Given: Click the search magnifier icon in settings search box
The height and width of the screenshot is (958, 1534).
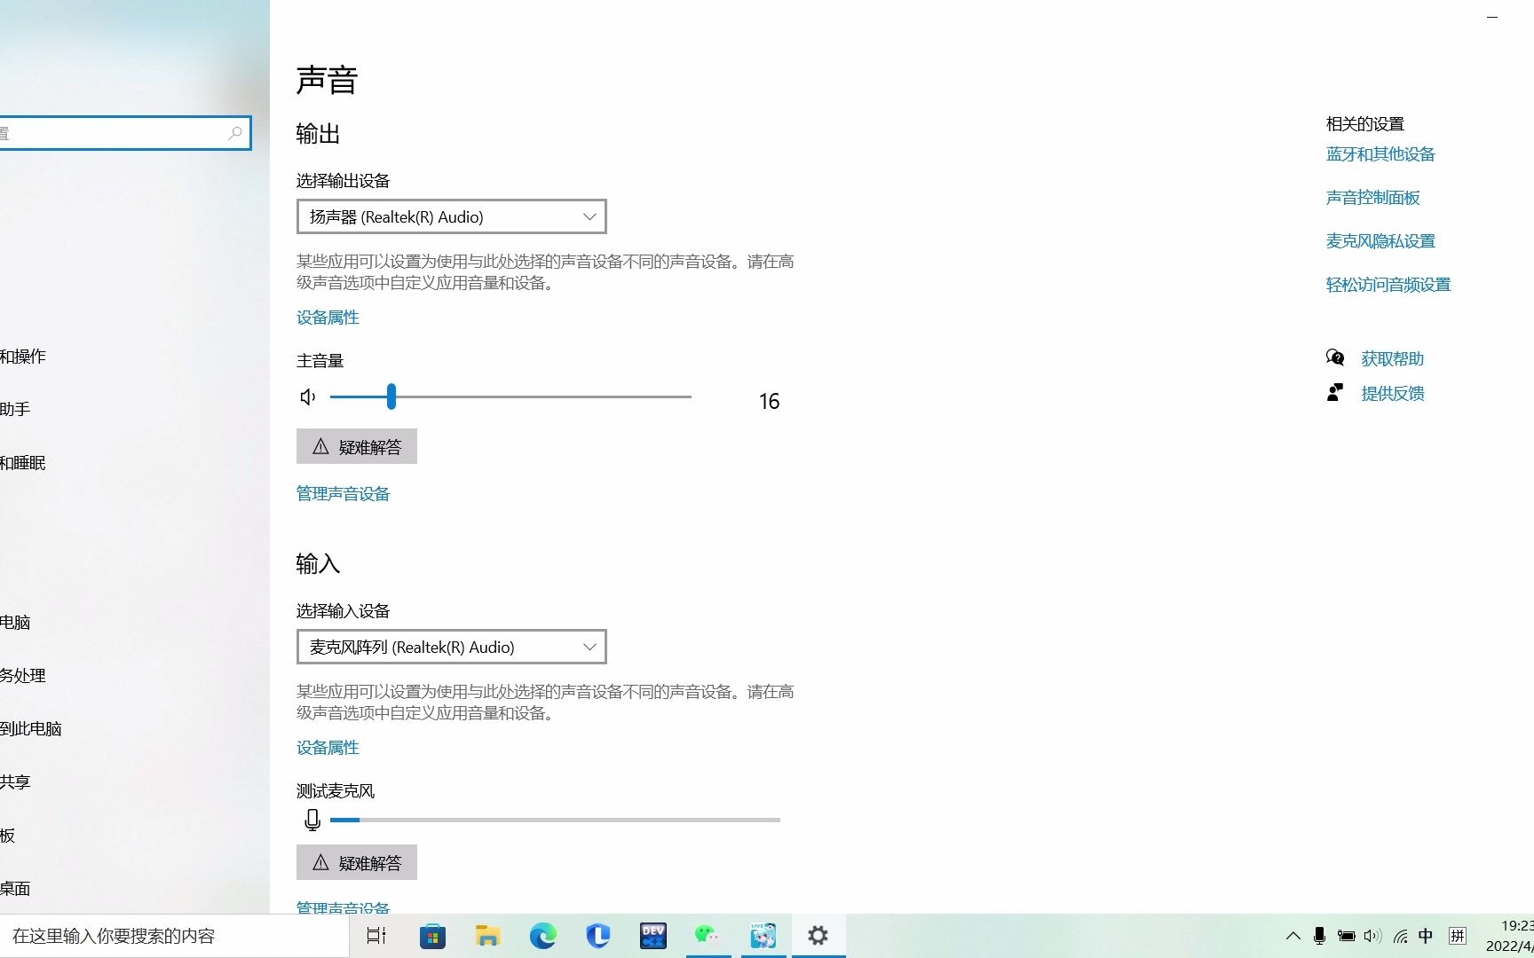Looking at the screenshot, I should (235, 133).
